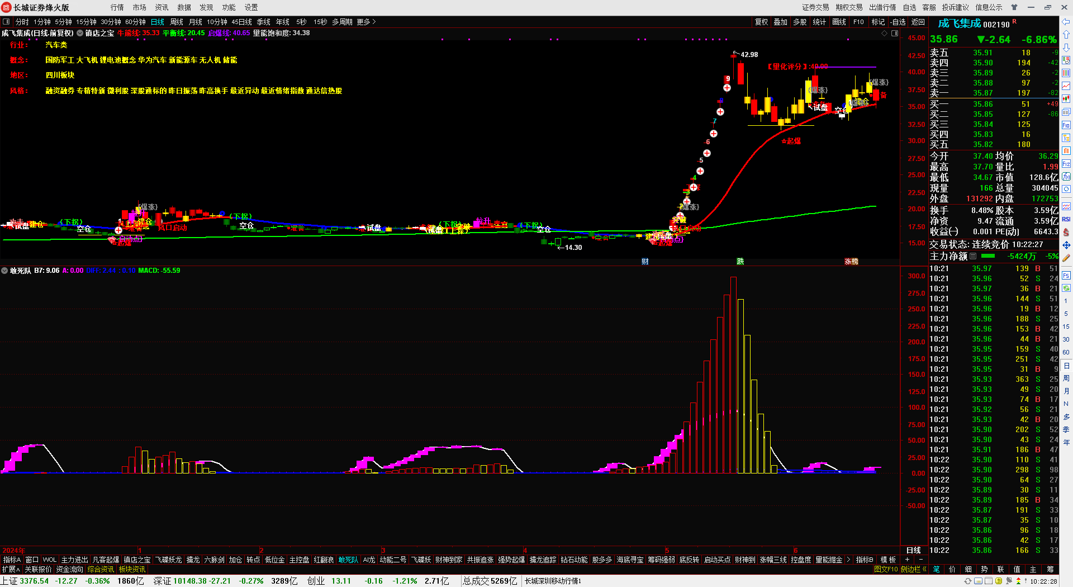Click the 画线 toolbar button
This screenshot has height=587, width=1073.
(839, 22)
